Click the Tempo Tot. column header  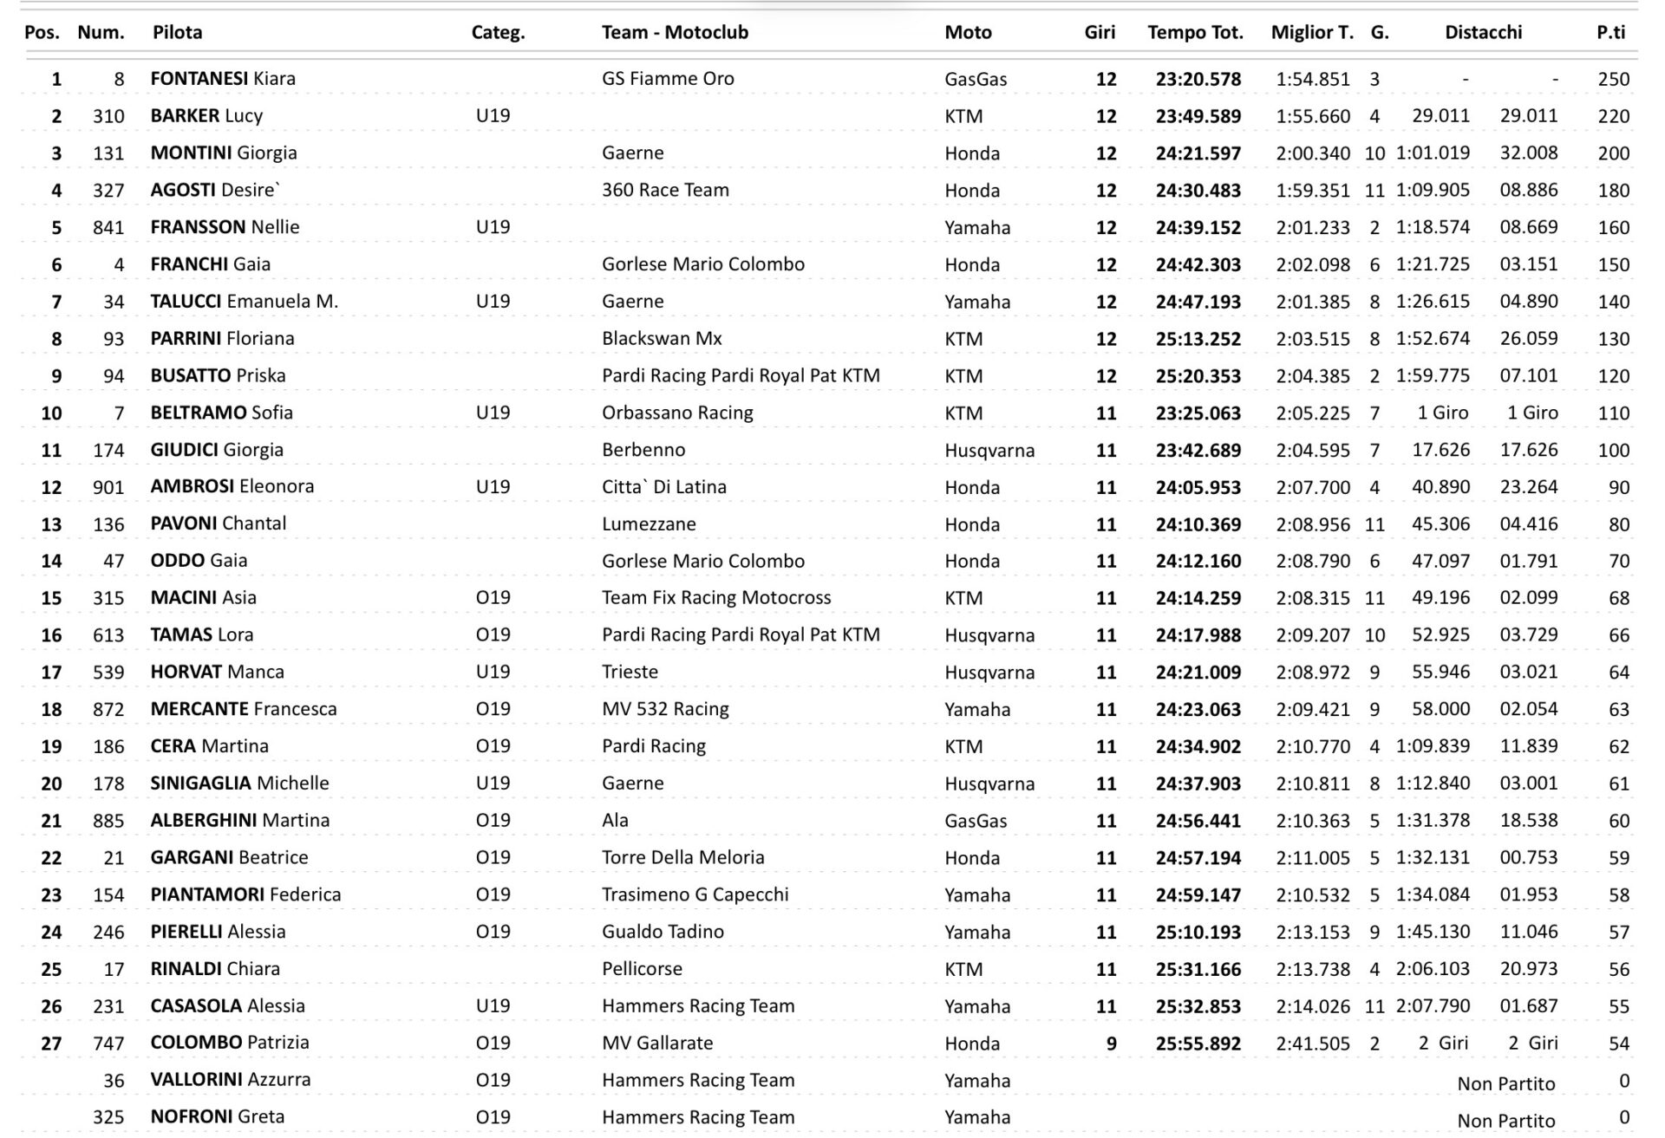(1195, 33)
